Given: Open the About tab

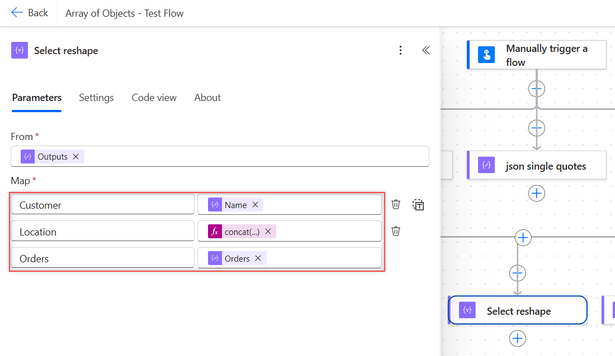Looking at the screenshot, I should 207,98.
